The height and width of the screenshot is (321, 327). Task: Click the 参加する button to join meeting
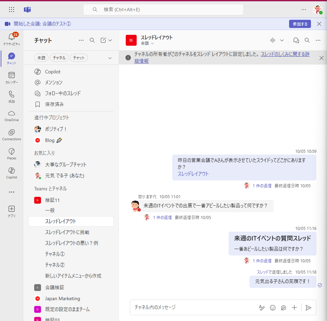pyautogui.click(x=300, y=24)
